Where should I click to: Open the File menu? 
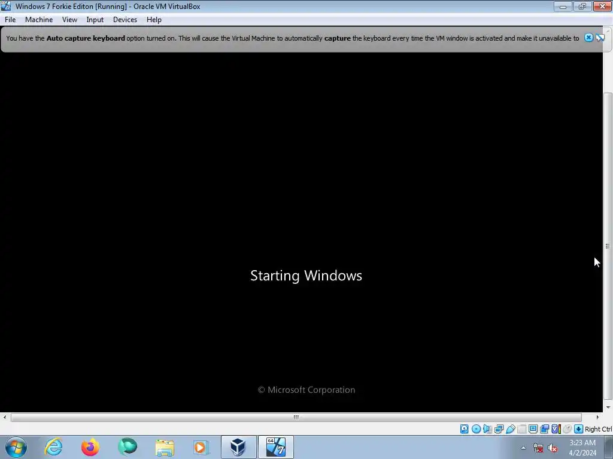[x=10, y=20]
